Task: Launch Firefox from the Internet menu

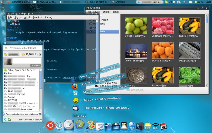Action: 75,86
